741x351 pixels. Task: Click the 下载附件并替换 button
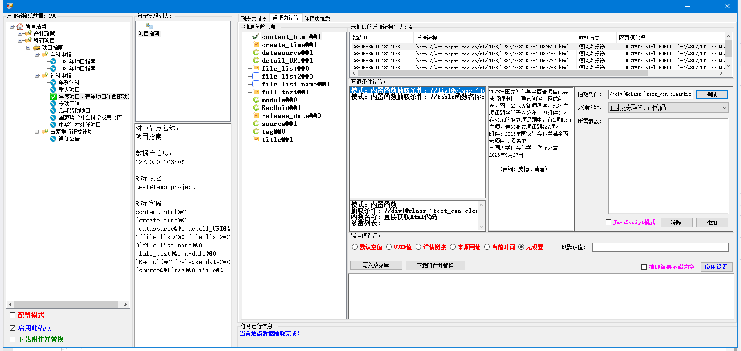435,265
